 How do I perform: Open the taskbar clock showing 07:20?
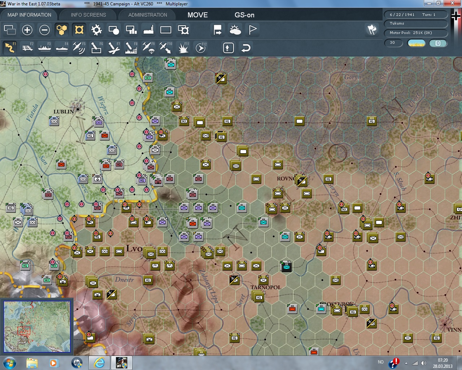click(443, 363)
